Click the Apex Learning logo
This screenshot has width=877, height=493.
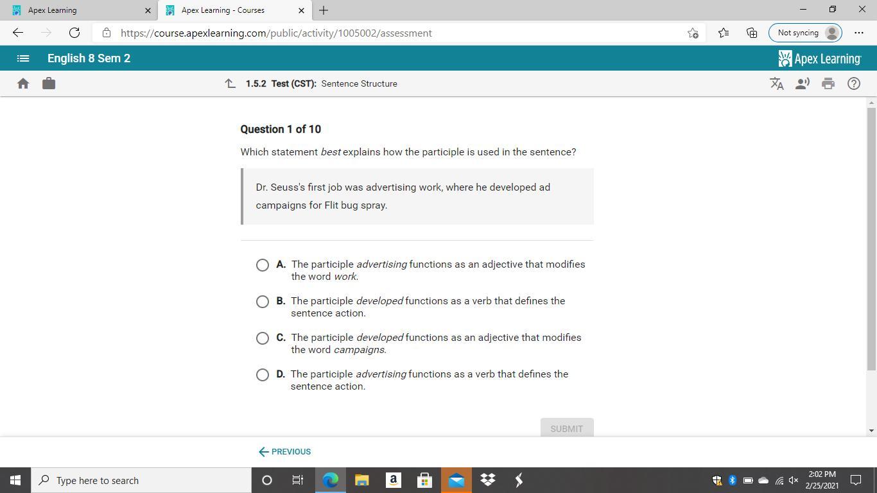point(820,58)
